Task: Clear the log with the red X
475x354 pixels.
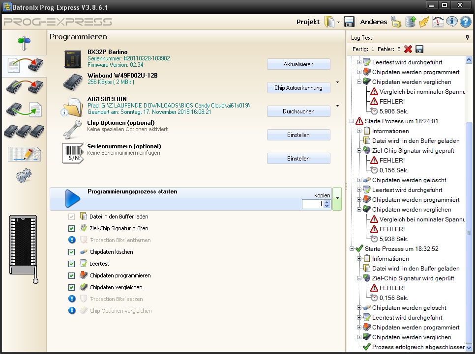Action: 408,49
